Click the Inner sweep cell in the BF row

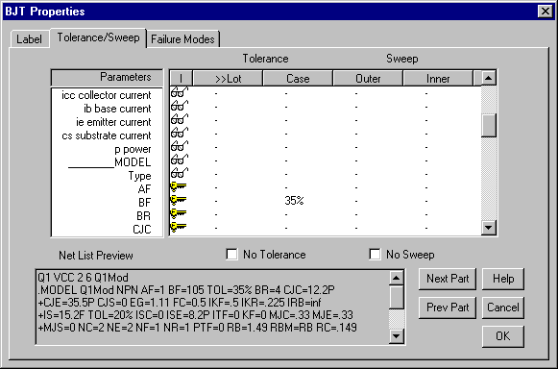point(438,201)
